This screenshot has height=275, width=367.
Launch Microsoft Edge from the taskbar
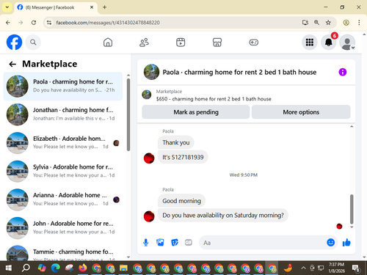coord(56,268)
